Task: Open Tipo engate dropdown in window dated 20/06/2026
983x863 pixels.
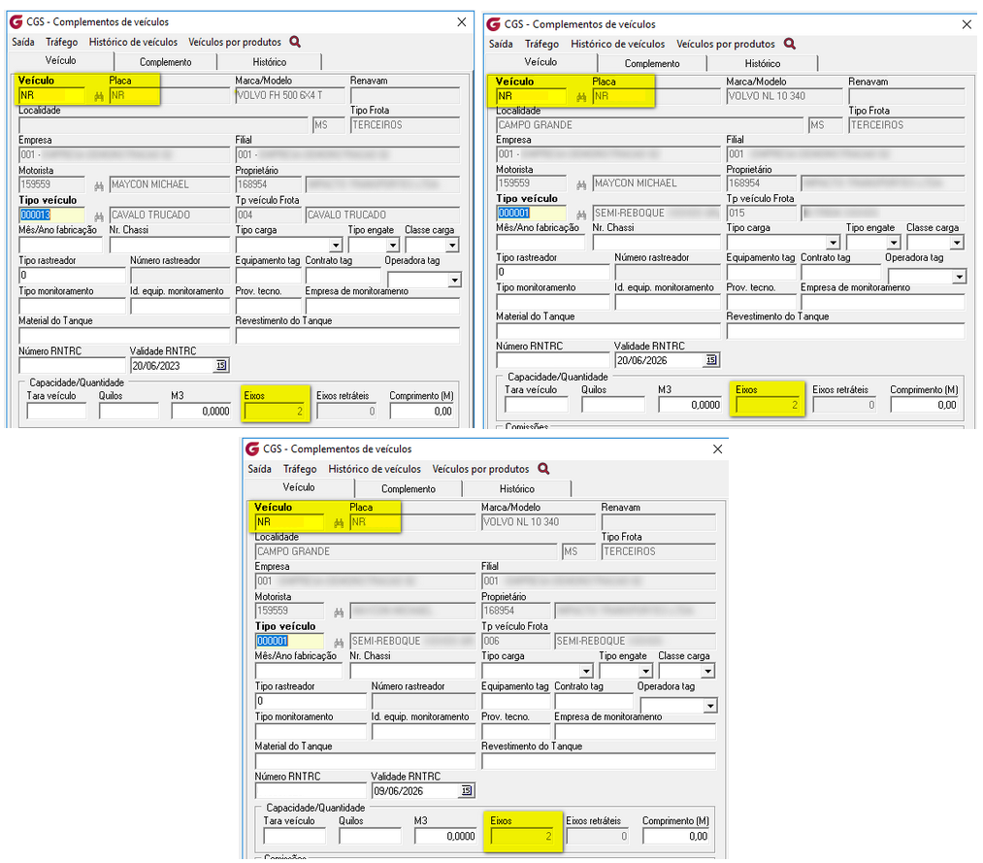Action: [x=894, y=243]
